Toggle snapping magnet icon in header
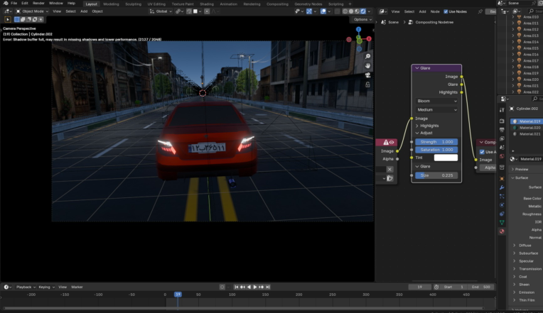 [189, 11]
